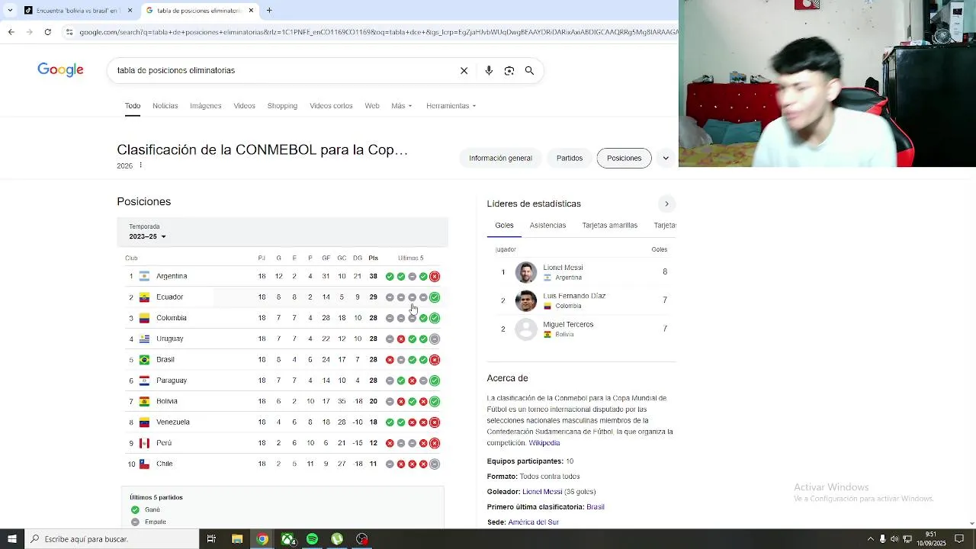Switch to Asistencias statistics tab
The image size is (976, 549).
click(x=547, y=226)
